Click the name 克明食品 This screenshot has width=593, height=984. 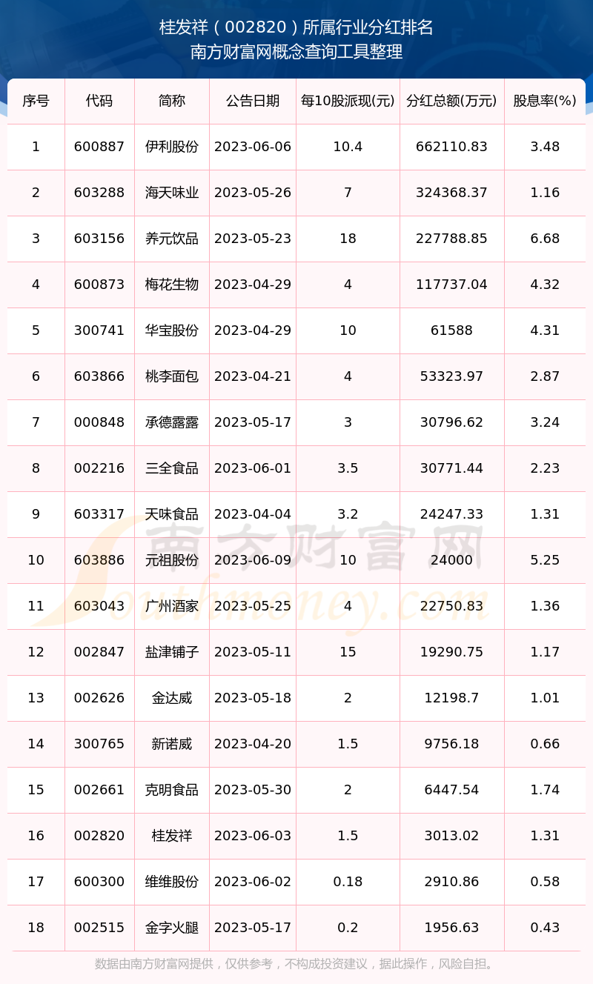click(x=172, y=790)
